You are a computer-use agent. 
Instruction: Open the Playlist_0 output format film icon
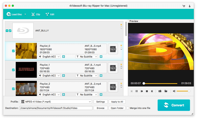tap(113, 49)
